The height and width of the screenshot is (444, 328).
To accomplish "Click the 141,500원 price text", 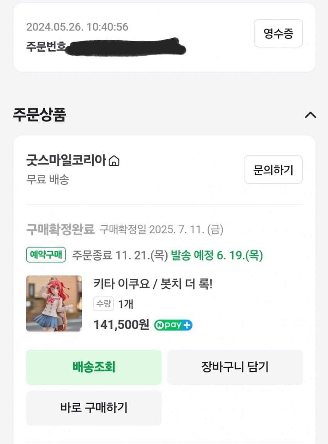I will [x=121, y=325].
